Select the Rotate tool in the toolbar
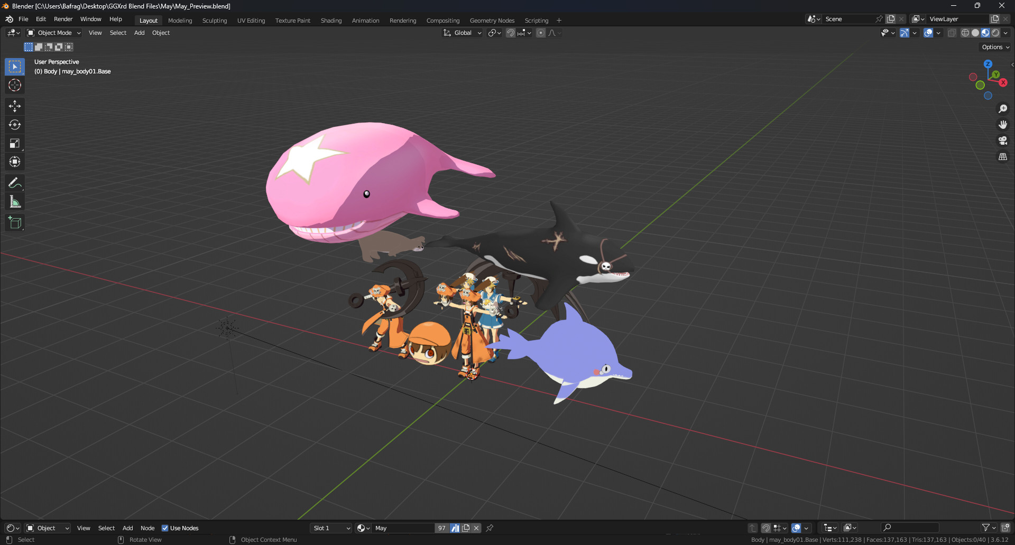The image size is (1015, 545). pyautogui.click(x=14, y=125)
